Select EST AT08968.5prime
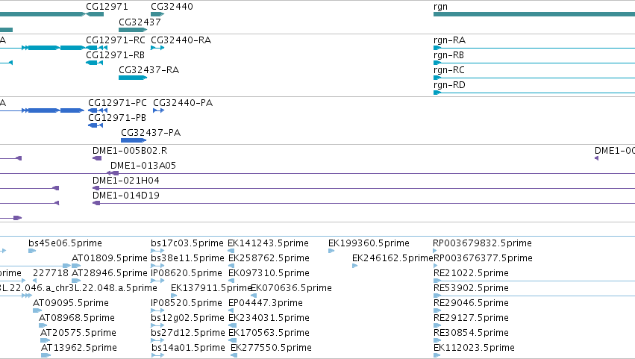Image resolution: width=635 pixels, height=359 pixels. pos(77,318)
